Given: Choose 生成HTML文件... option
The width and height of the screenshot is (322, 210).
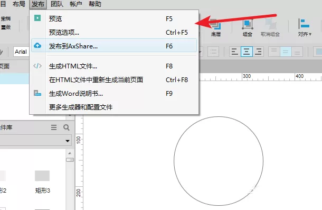Looking at the screenshot, I should pyautogui.click(x=114, y=66).
